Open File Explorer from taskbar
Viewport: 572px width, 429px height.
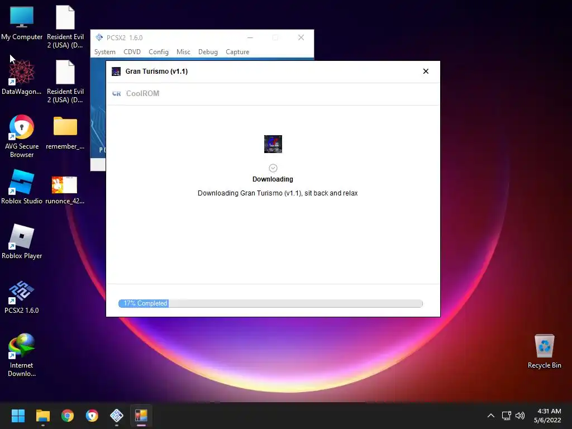(x=42, y=416)
